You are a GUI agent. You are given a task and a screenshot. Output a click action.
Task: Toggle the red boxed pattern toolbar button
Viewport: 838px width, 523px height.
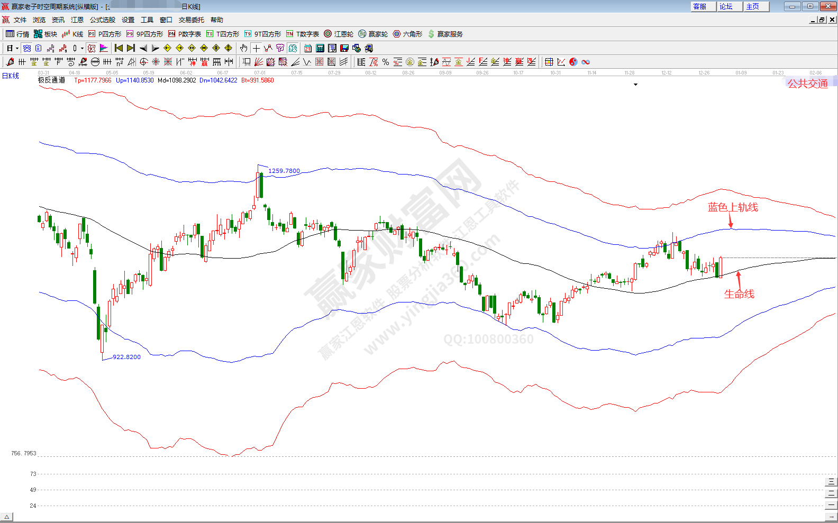coord(92,48)
